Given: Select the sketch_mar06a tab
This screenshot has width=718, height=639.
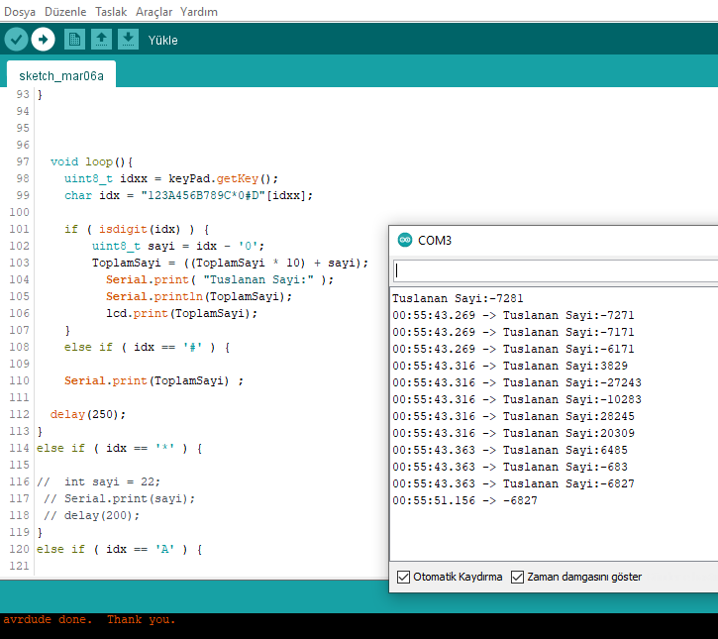Looking at the screenshot, I should tap(60, 75).
